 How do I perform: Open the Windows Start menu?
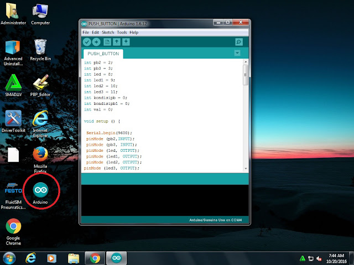pyautogui.click(x=9, y=258)
